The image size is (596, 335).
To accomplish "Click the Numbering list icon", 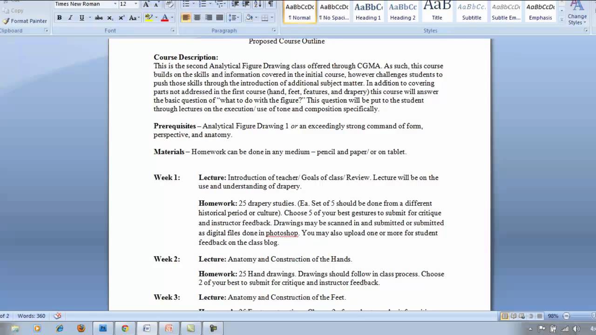I will (203, 4).
